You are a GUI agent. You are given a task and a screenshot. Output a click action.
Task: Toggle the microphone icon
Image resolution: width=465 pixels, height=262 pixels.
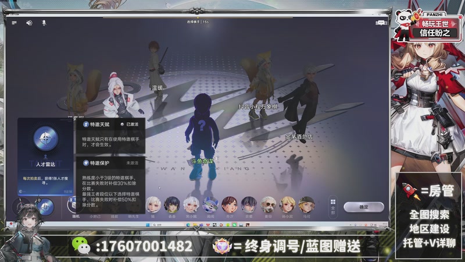click(x=42, y=23)
